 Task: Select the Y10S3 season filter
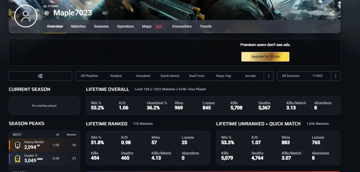point(317,76)
